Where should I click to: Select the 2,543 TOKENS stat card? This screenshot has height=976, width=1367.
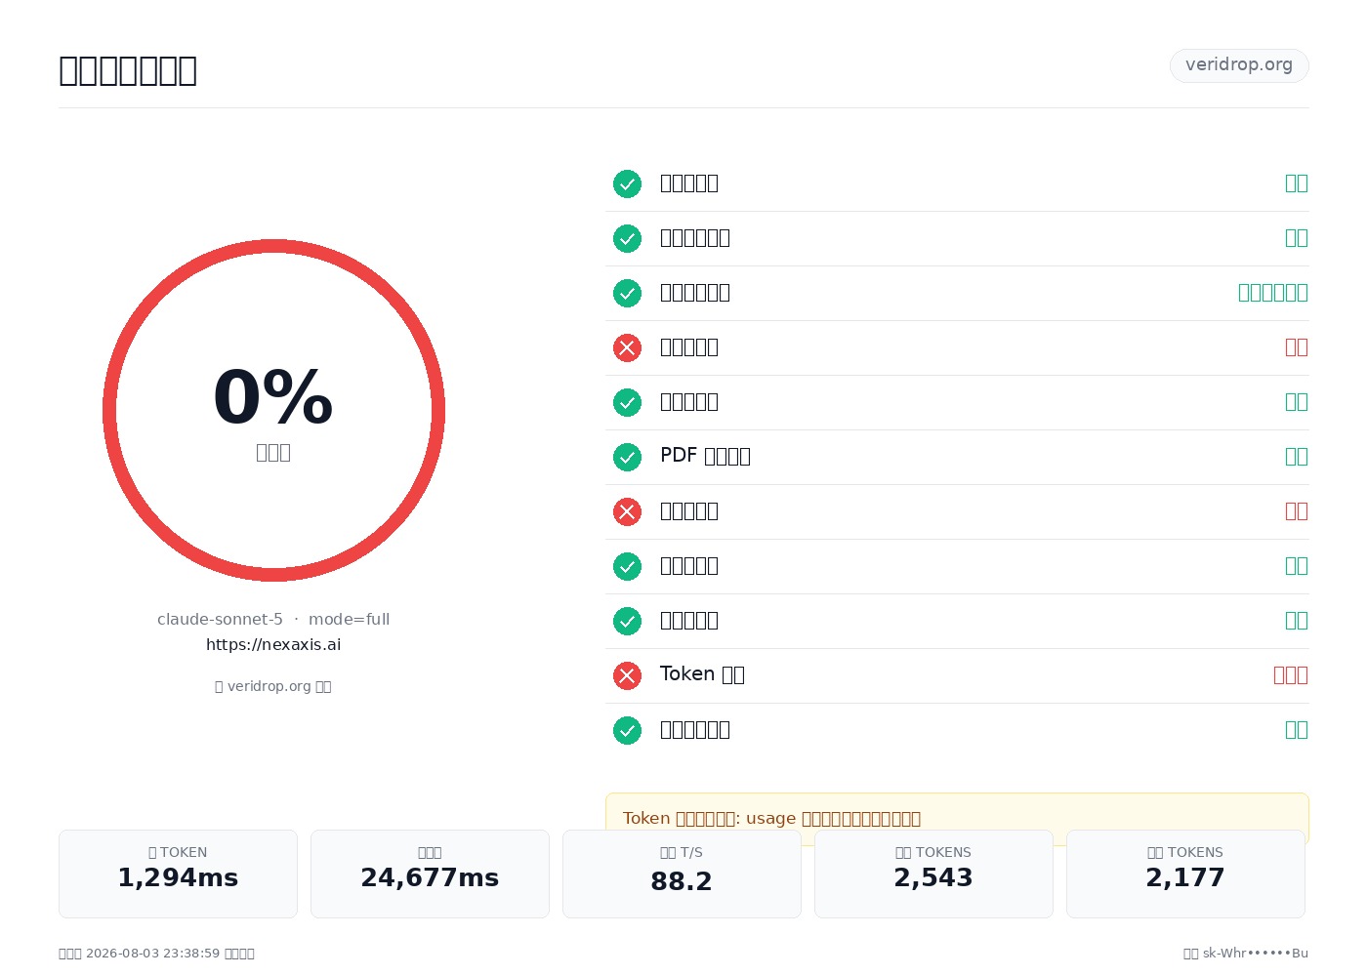point(933,874)
